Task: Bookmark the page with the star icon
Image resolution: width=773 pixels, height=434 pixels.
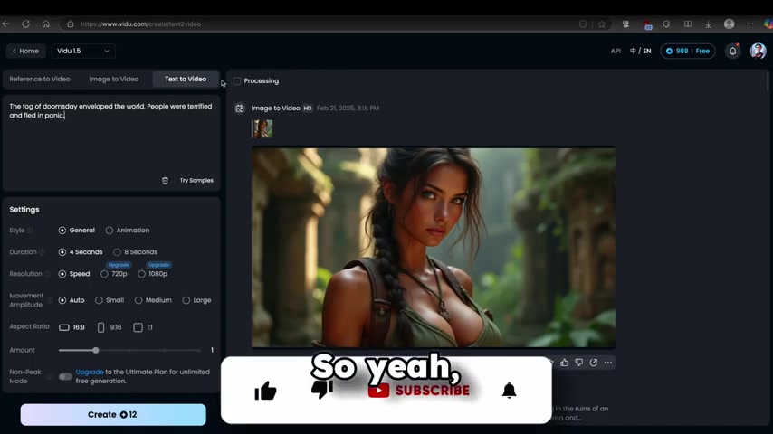Action: [x=602, y=24]
